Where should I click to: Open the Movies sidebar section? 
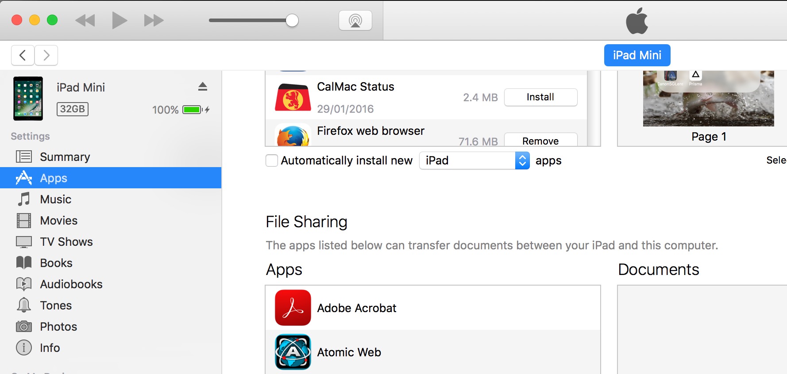(111, 221)
